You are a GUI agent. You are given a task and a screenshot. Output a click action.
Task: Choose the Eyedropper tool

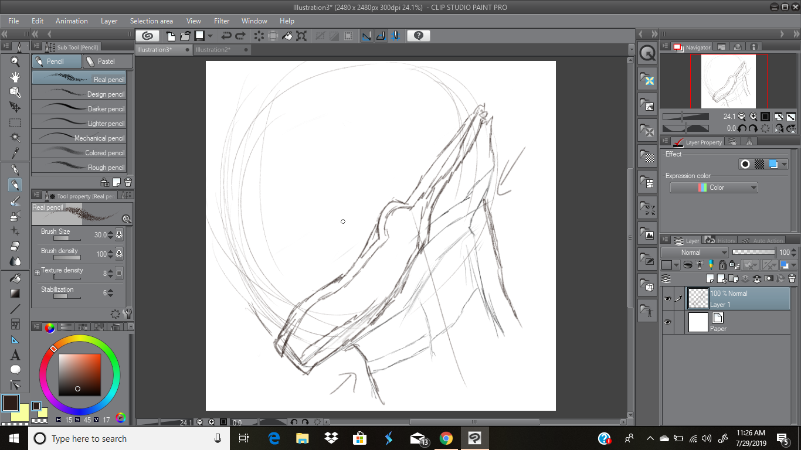tap(15, 154)
